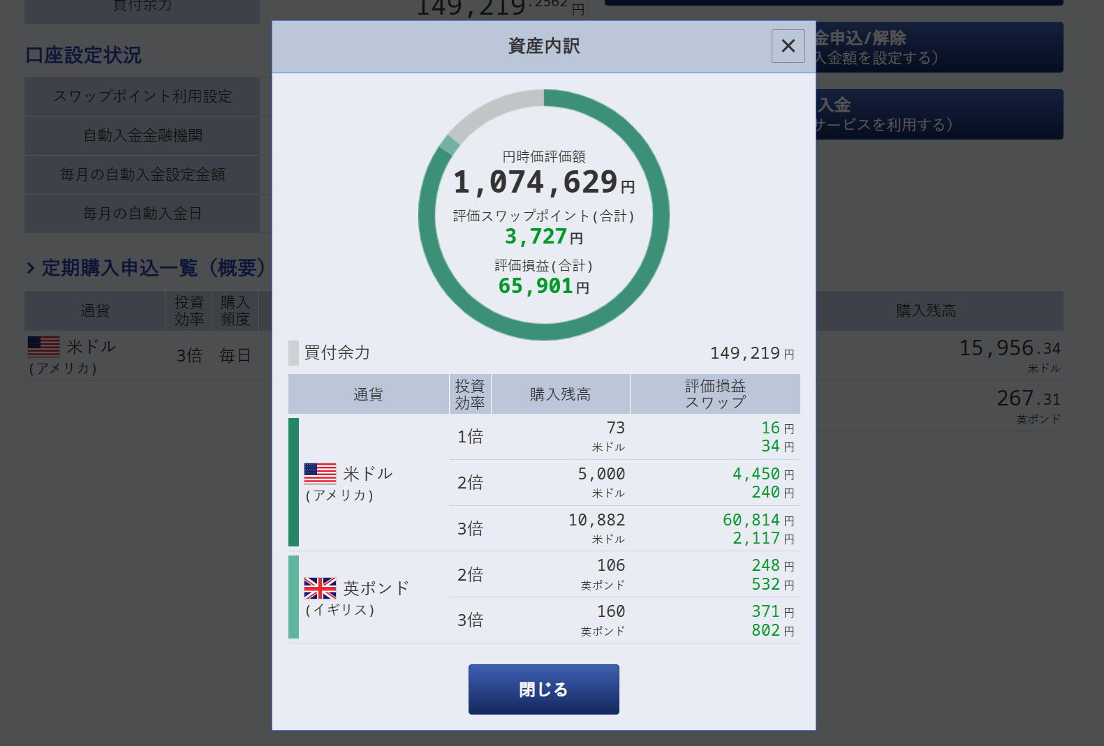The height and width of the screenshot is (746, 1104).
Task: Click the chevron beside 定期購入申込一覧
Action: point(31,268)
